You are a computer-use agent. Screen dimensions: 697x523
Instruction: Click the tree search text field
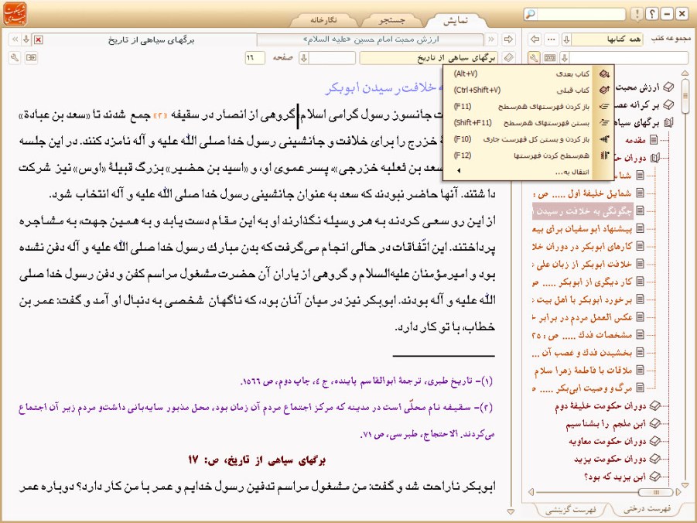[x=629, y=58]
